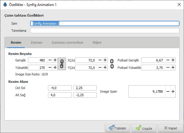Image resolution: width=184 pixels, height=133 pixels.
Task: Toggle the width-height aspect ratio chain link
Action: tap(62, 64)
